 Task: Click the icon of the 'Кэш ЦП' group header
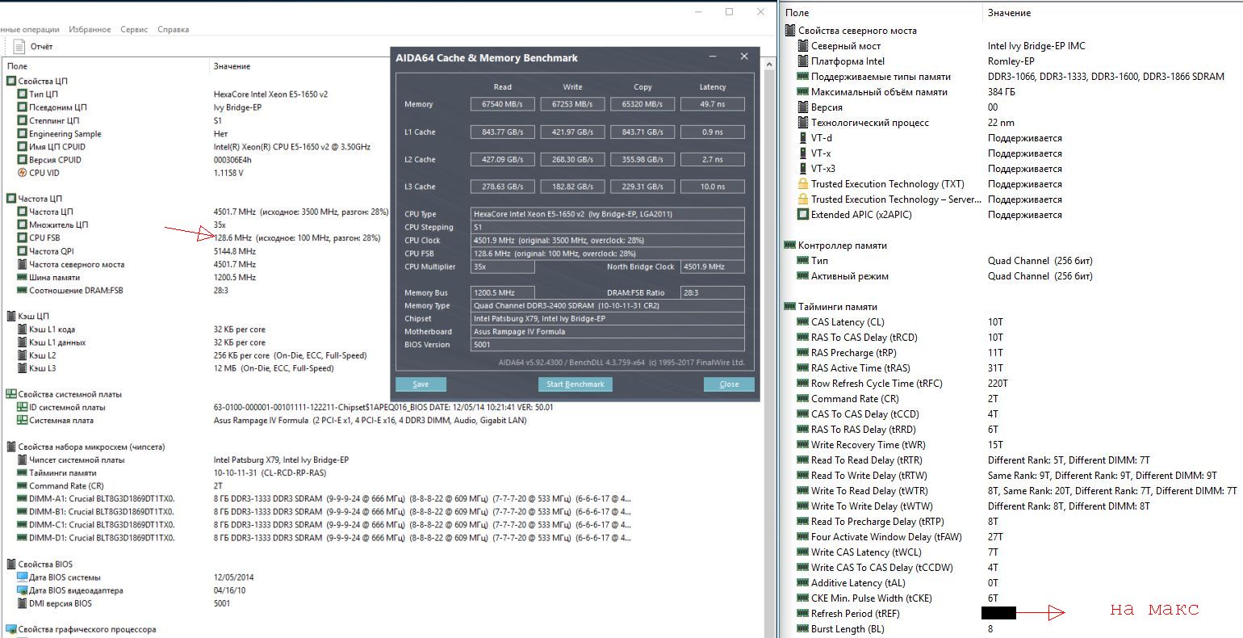(11, 316)
